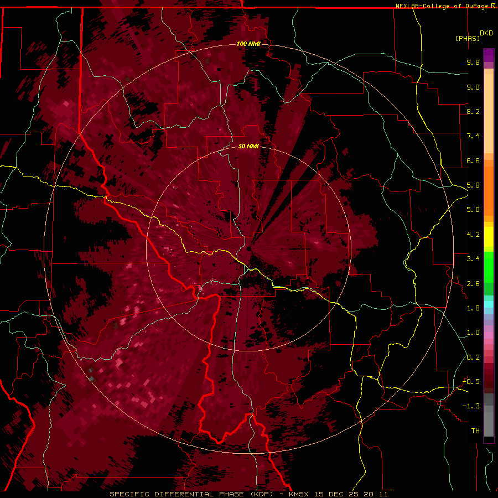Click the 1.8 legend value
The height and width of the screenshot is (498, 498).
(x=473, y=308)
